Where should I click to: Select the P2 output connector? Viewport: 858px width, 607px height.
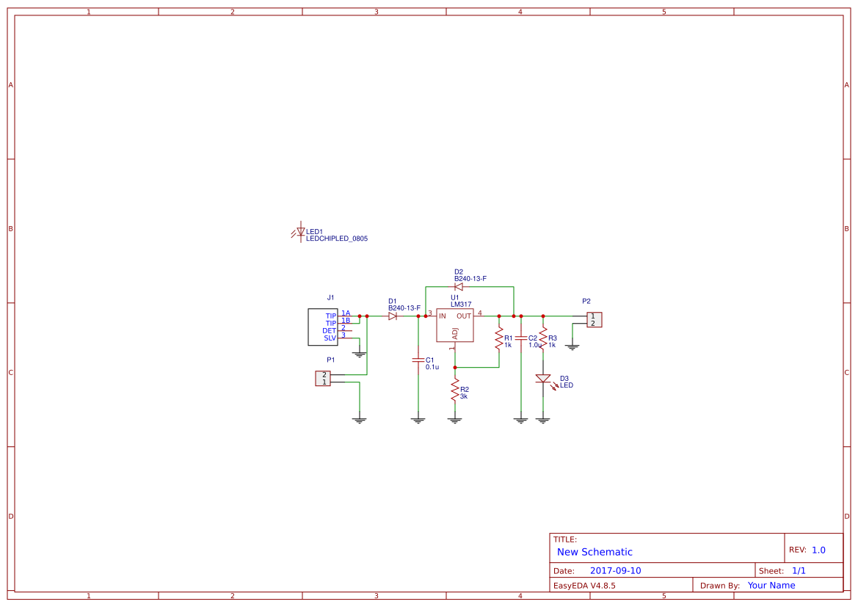point(593,319)
